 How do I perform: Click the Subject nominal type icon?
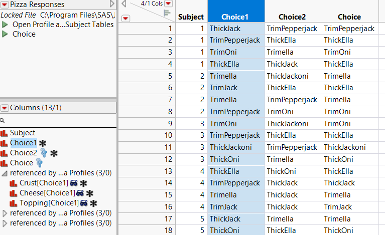4,133
